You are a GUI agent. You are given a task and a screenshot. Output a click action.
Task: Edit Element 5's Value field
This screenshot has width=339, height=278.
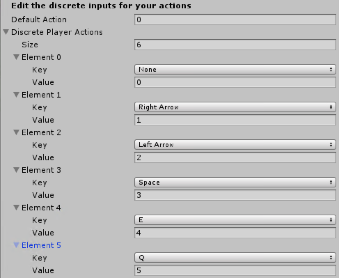[x=235, y=270]
